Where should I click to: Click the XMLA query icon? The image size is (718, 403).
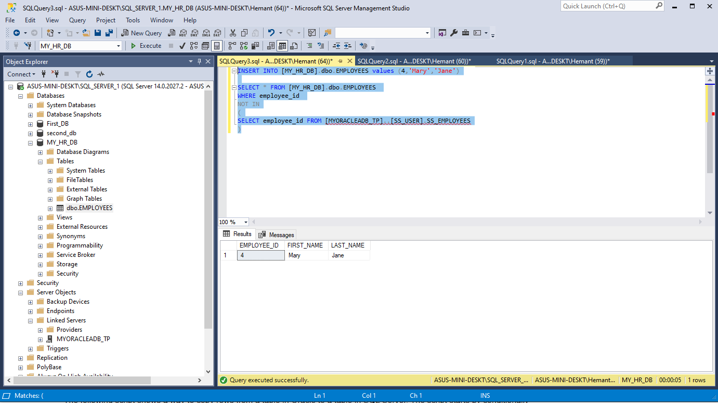pos(206,33)
